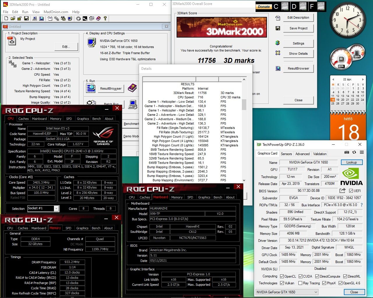373x298 pixels.
Task: Click the floppy icon beside Save Project button
Action: pyautogui.click(x=278, y=28)
